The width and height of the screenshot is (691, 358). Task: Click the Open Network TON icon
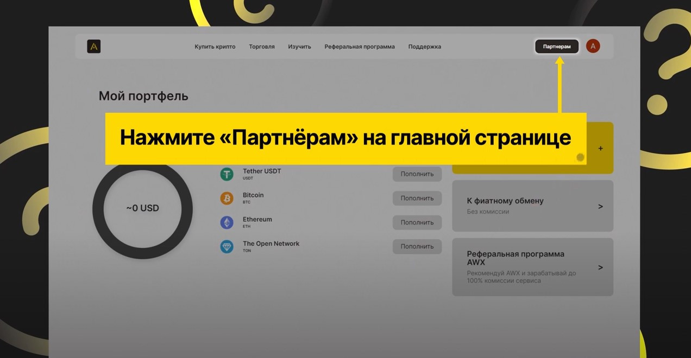point(227,247)
